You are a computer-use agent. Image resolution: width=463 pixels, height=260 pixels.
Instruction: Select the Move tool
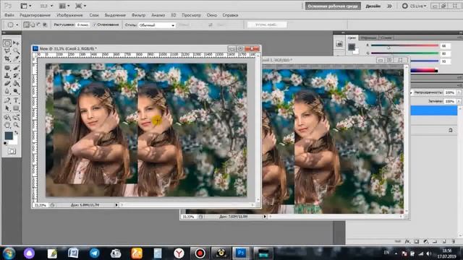16,43
